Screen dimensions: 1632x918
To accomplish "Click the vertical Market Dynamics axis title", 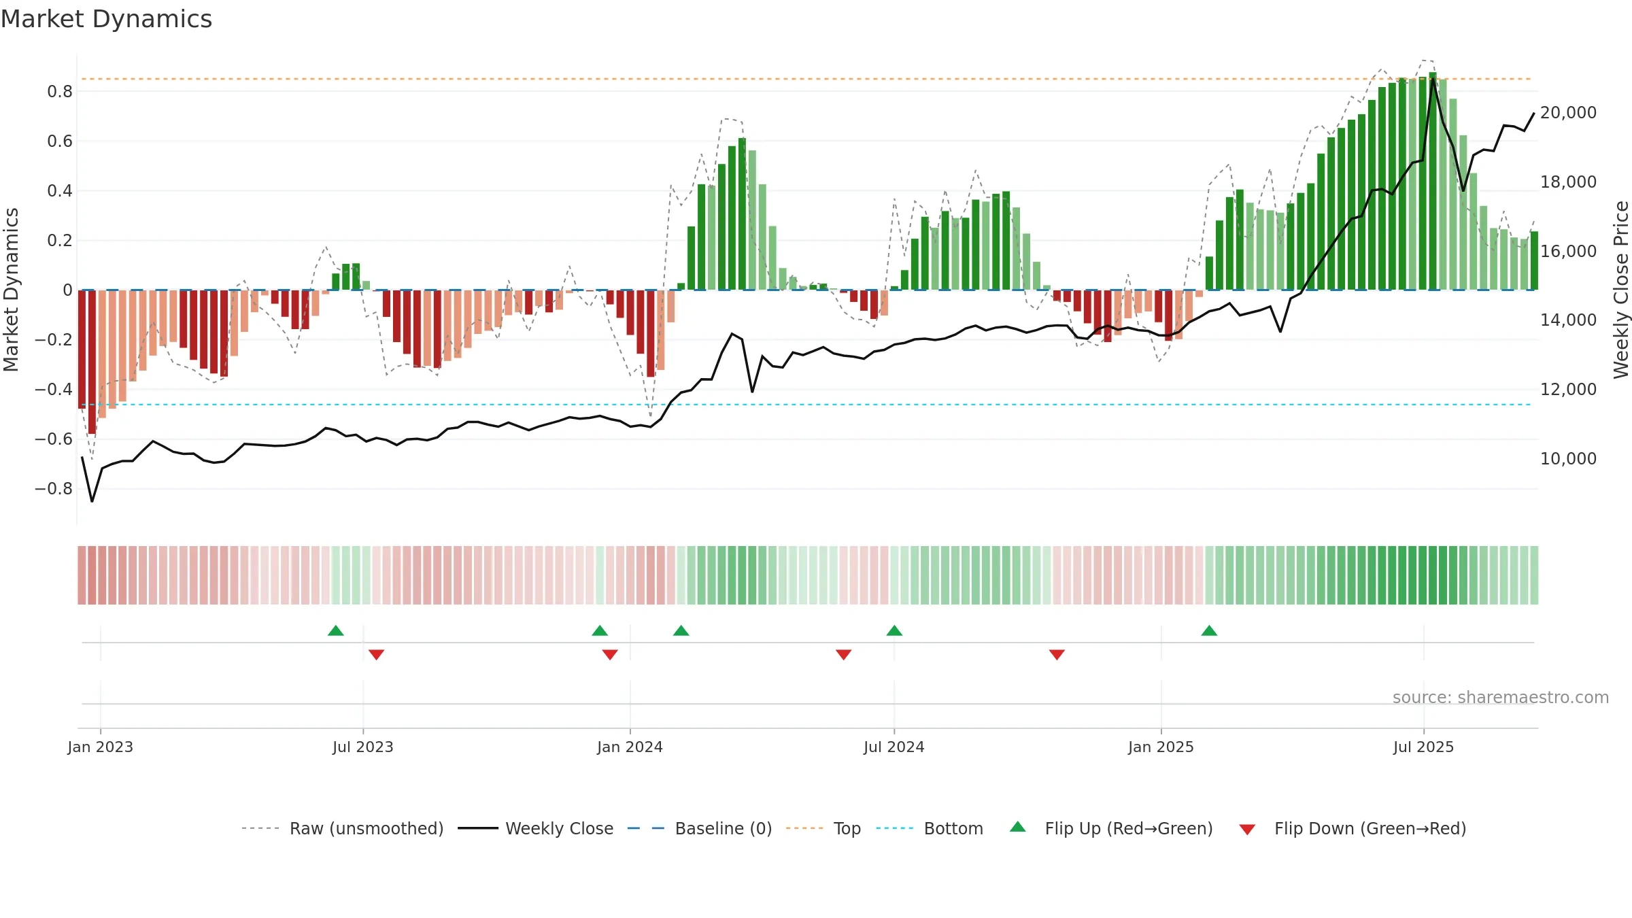I will point(11,290).
